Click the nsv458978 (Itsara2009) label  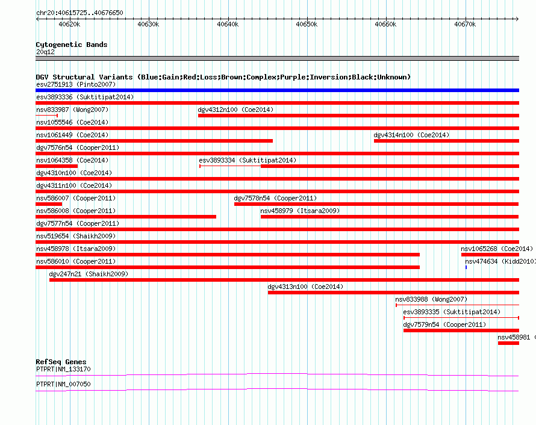(76, 249)
